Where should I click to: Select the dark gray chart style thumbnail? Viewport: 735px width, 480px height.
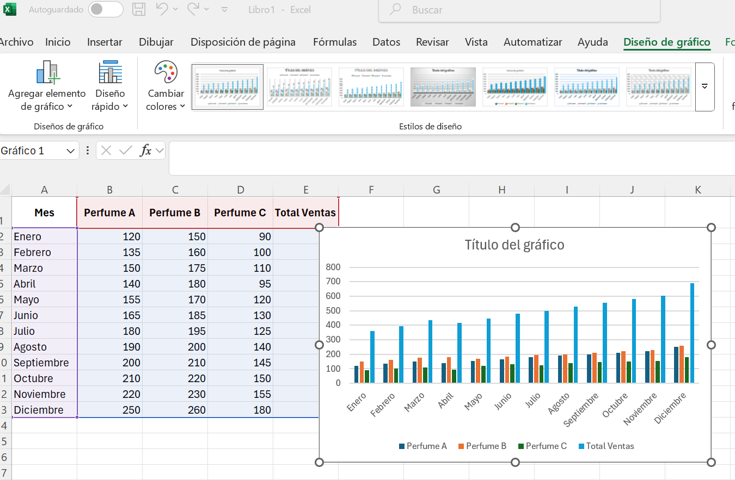443,87
